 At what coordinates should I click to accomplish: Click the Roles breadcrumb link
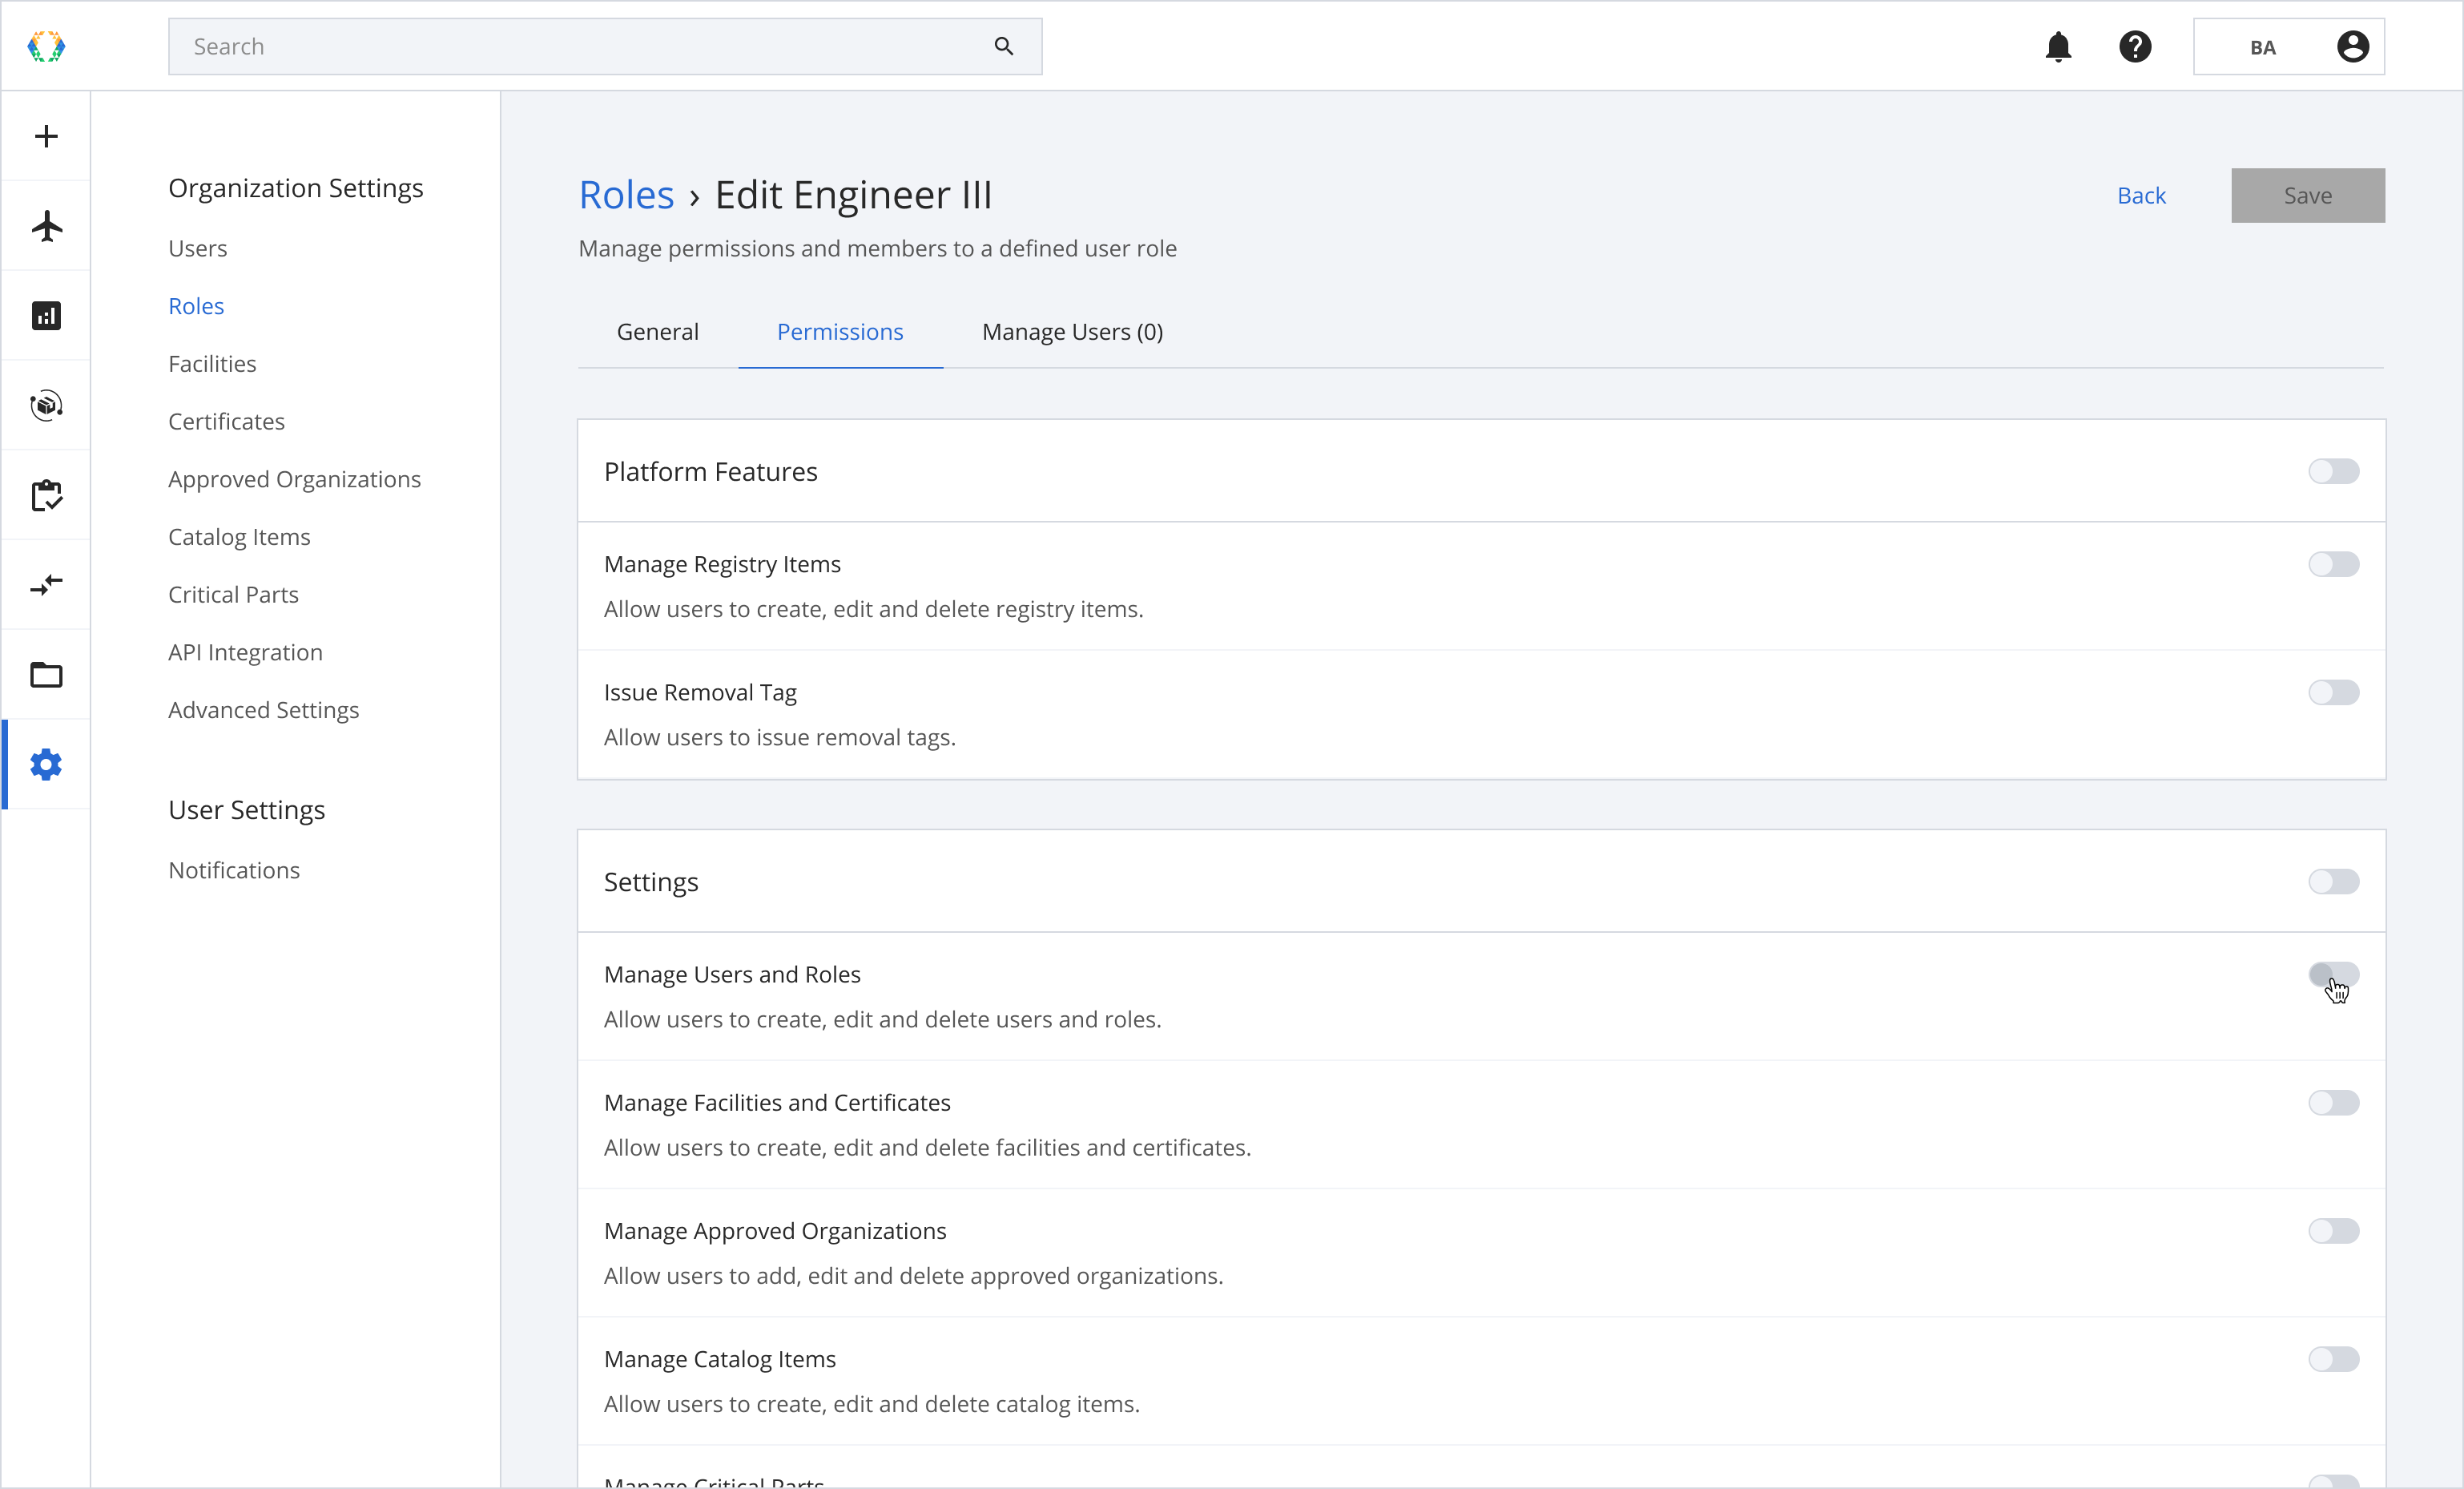(x=626, y=194)
